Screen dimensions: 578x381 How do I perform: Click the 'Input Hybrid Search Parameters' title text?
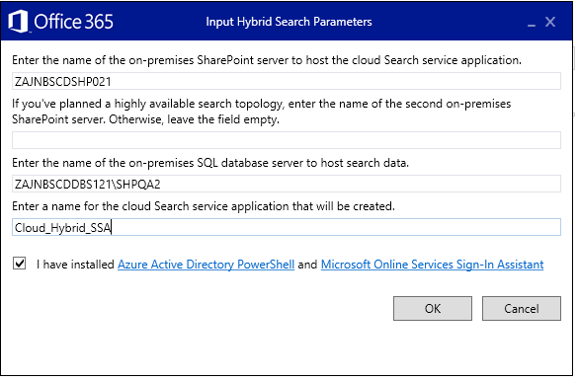(289, 22)
